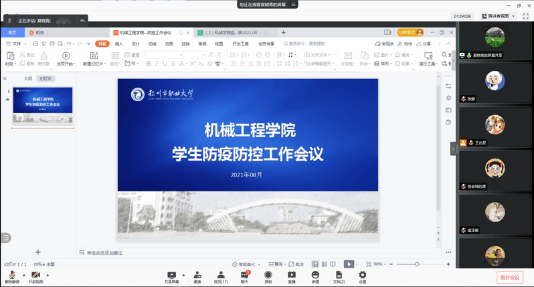534x287 pixels.
Task: Click the 新建幻灯片 new slide icon
Action: pyautogui.click(x=92, y=56)
